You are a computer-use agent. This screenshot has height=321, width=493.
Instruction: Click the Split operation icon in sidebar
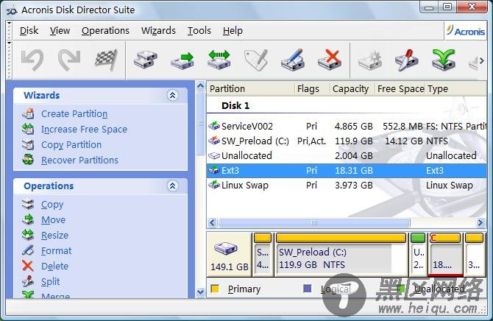pos(28,281)
